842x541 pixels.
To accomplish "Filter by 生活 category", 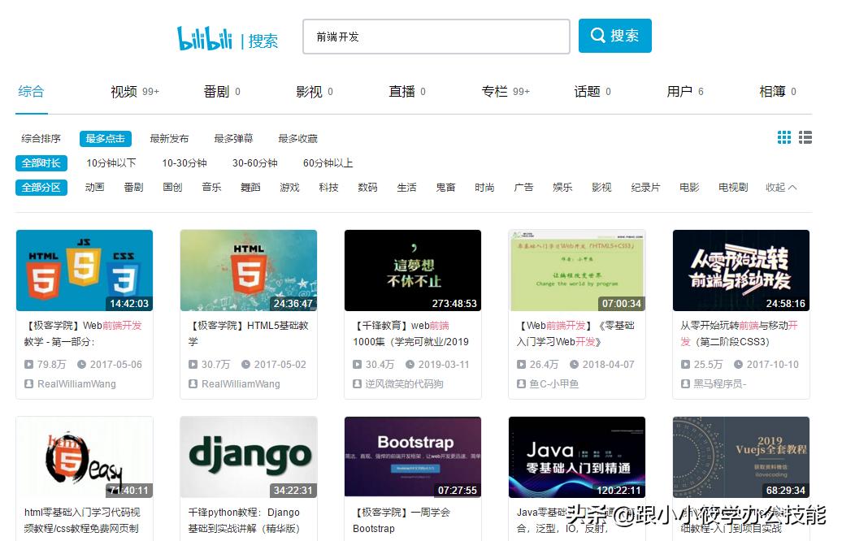I will pos(406,188).
